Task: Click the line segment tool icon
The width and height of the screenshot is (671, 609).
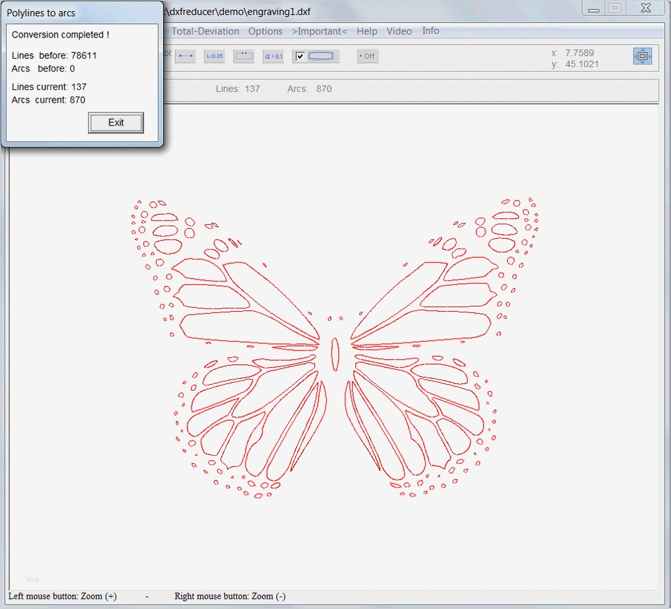Action: pyautogui.click(x=186, y=57)
